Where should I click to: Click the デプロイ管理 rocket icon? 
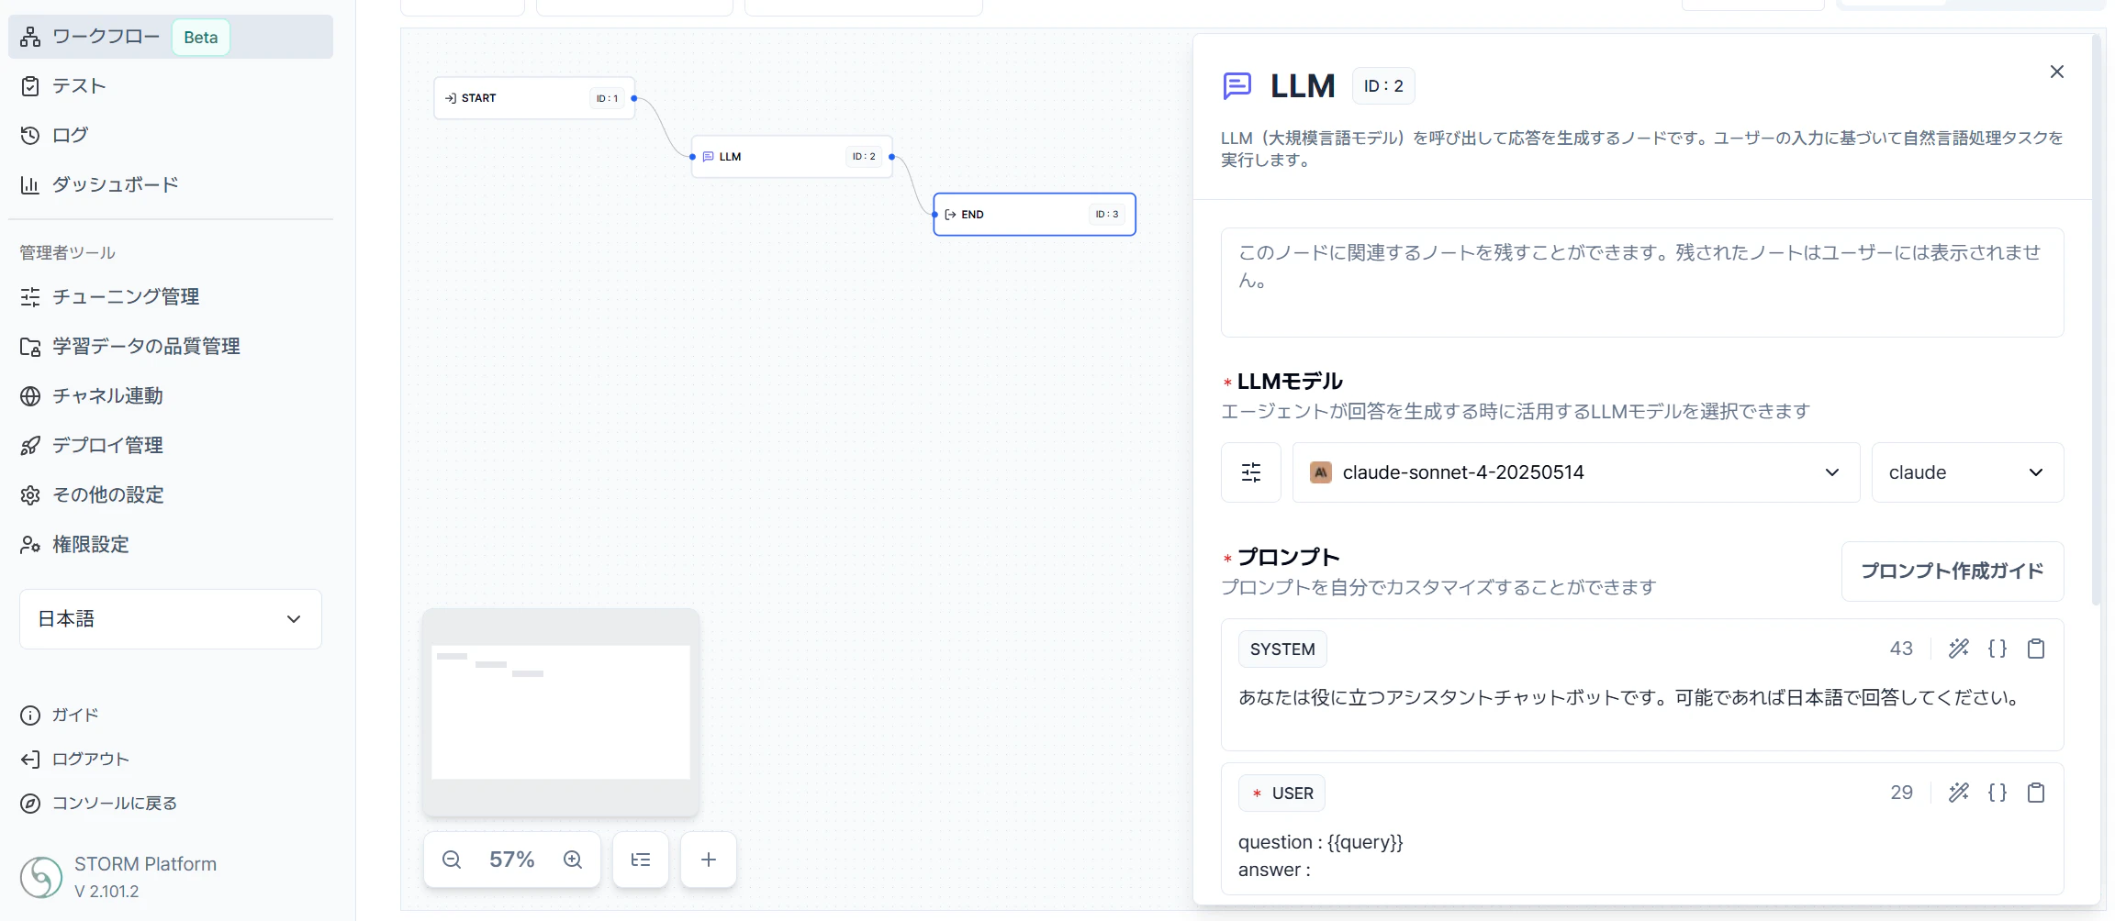coord(30,446)
